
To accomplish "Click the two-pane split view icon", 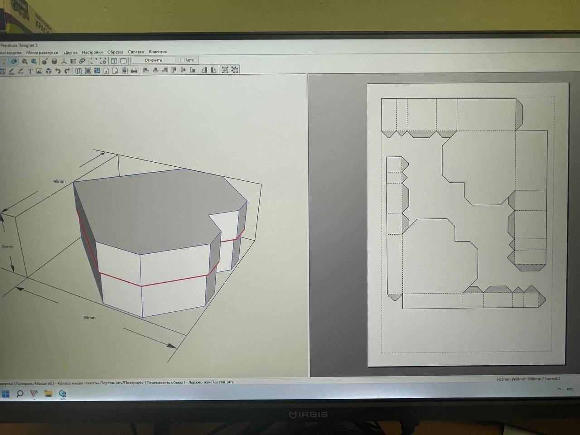I will (x=114, y=61).
